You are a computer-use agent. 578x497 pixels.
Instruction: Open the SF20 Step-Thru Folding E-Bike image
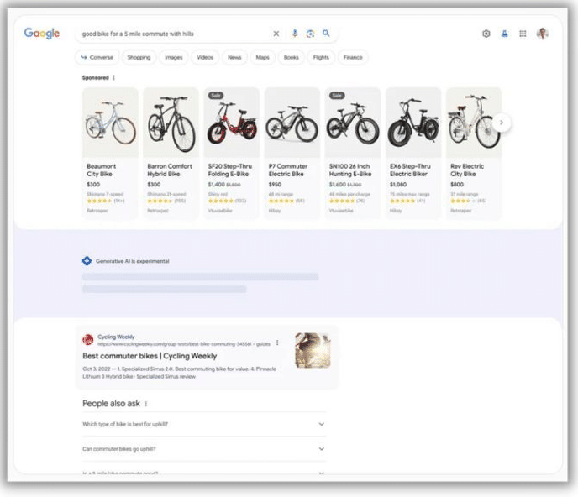[232, 123]
